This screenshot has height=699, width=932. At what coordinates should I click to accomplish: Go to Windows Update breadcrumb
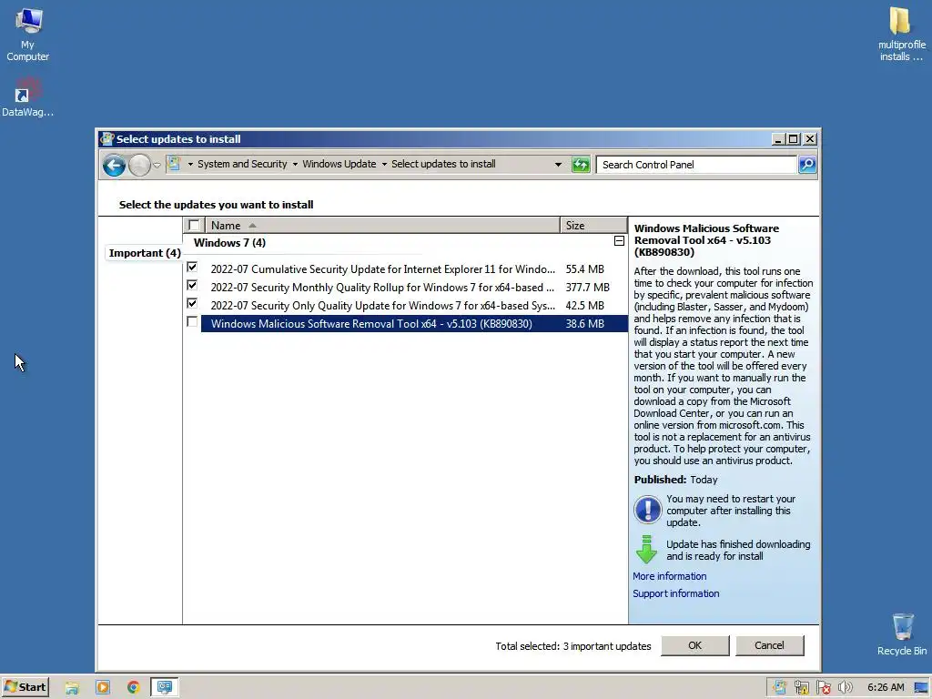click(x=339, y=164)
